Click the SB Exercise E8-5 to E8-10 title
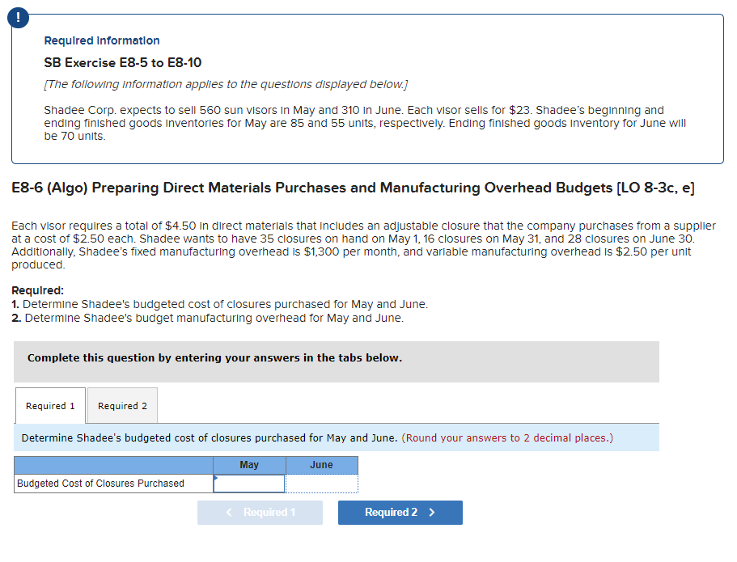737x562 pixels. tap(123, 62)
